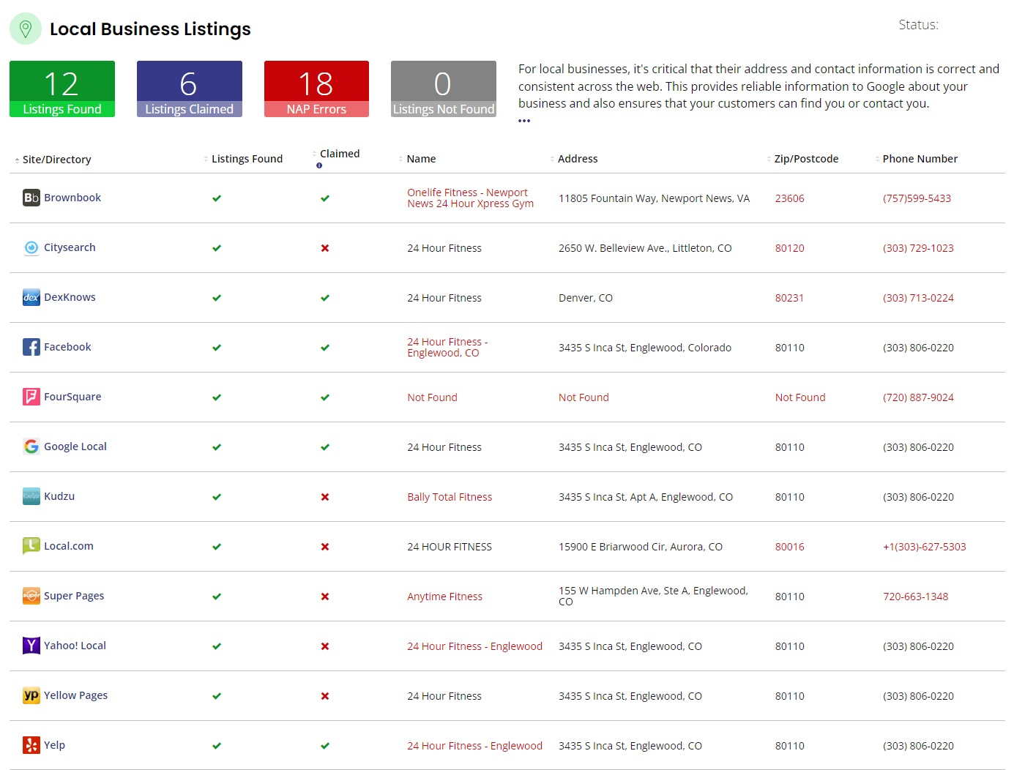Select the 18 NAP Errors tile

(316, 89)
